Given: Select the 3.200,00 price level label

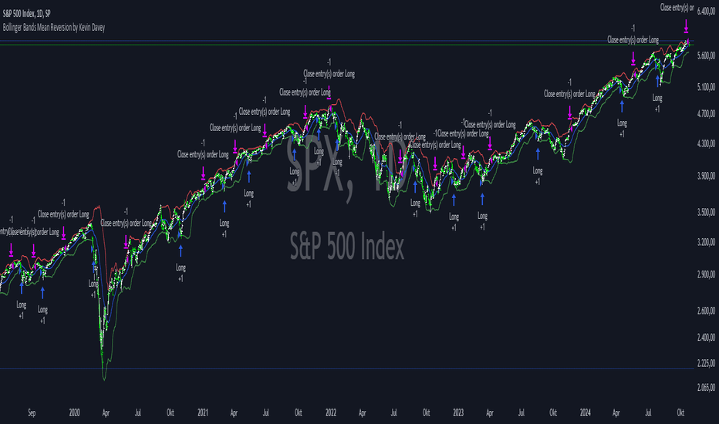Looking at the screenshot, I should (x=706, y=242).
